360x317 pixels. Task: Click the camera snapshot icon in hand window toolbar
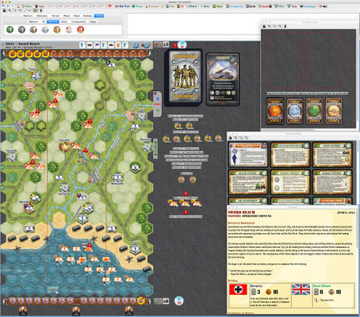(x=264, y=26)
